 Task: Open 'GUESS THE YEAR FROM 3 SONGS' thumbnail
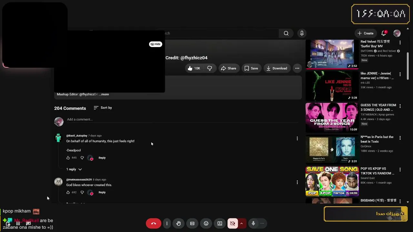(332, 118)
